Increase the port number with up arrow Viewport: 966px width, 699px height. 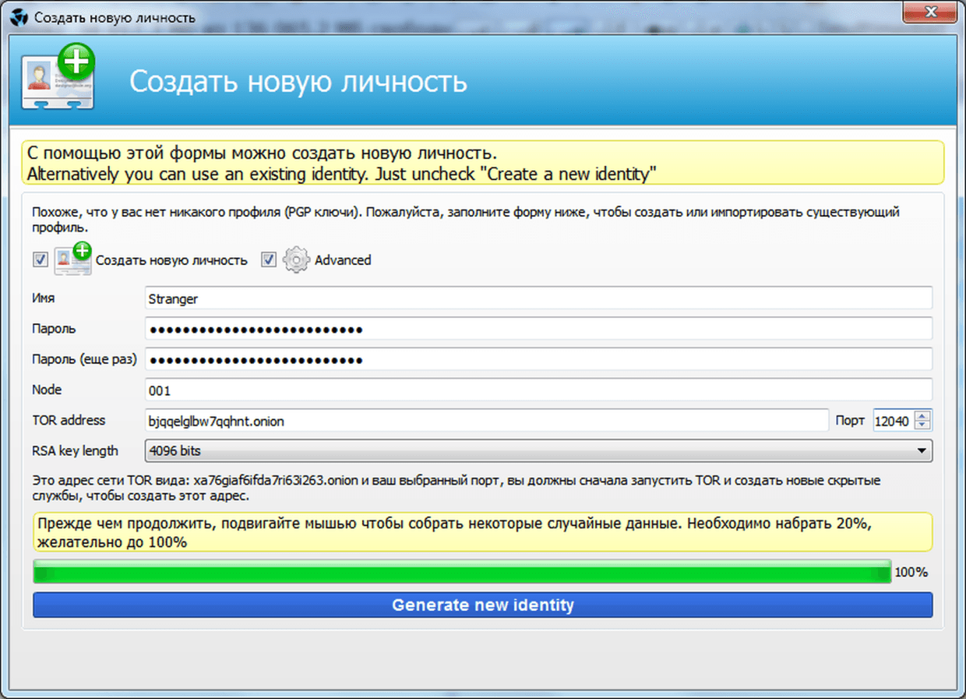[x=923, y=416]
